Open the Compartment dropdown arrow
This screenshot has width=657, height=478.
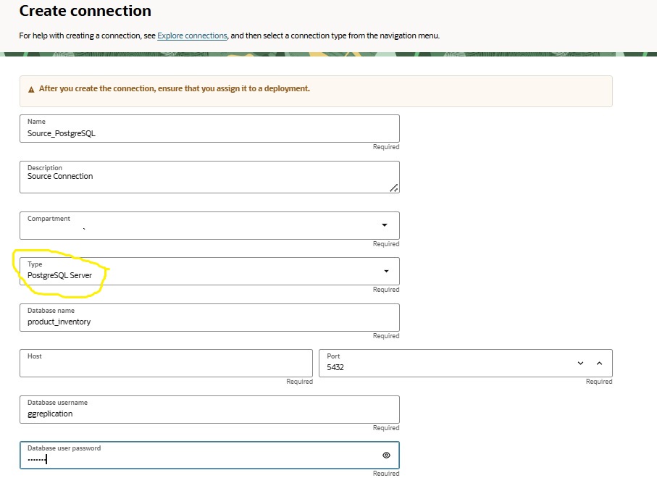click(x=385, y=225)
